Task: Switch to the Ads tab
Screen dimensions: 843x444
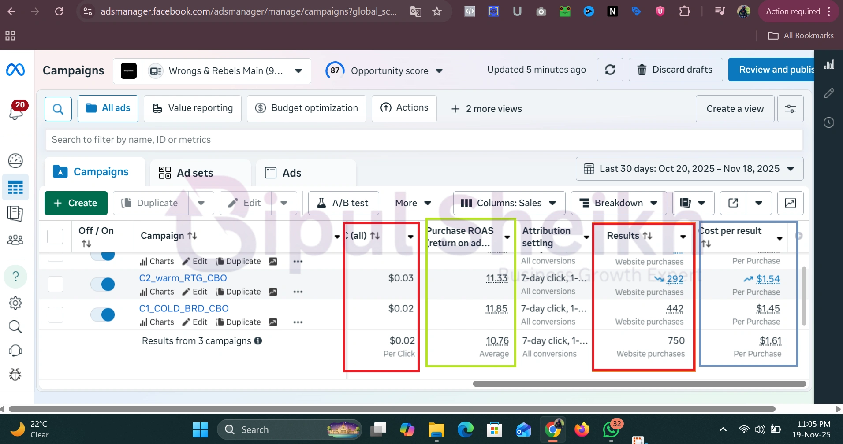Action: point(291,173)
